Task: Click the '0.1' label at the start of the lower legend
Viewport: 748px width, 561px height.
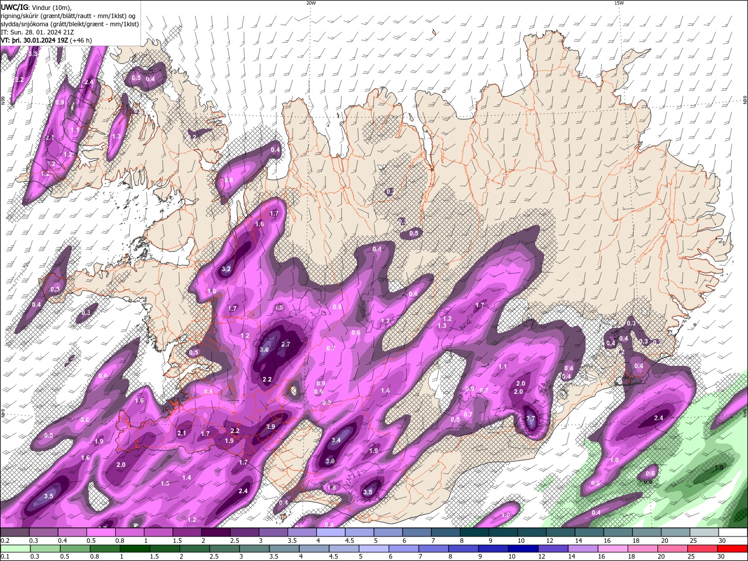Action: click(x=5, y=557)
